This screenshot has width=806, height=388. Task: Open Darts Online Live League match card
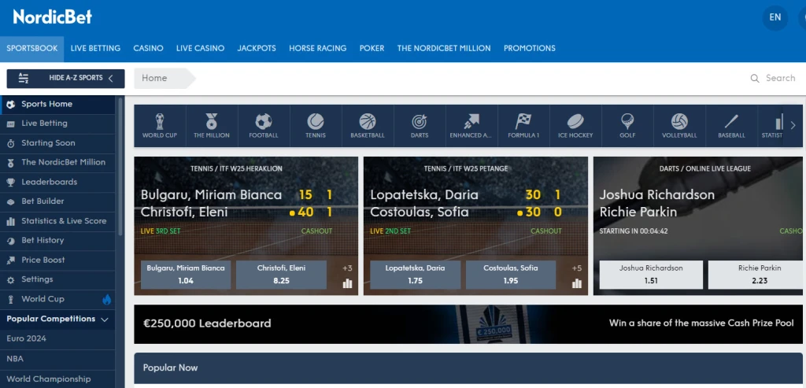[x=700, y=226]
